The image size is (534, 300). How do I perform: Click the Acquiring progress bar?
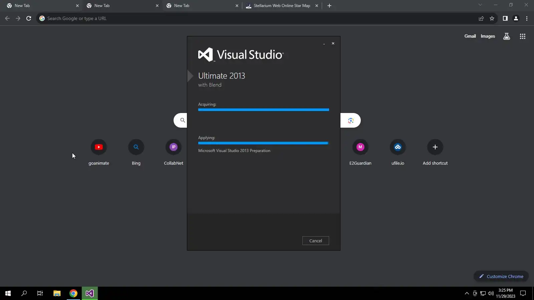[x=264, y=110]
